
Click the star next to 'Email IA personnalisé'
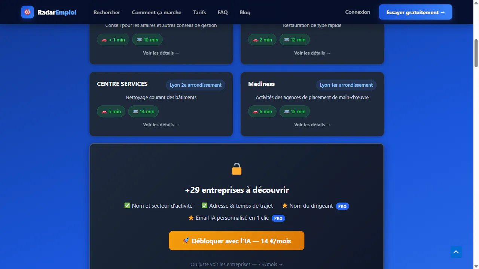click(x=191, y=217)
